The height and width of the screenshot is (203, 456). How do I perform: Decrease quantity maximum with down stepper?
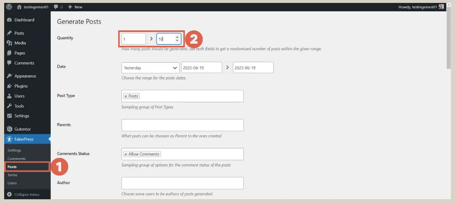[177, 40]
